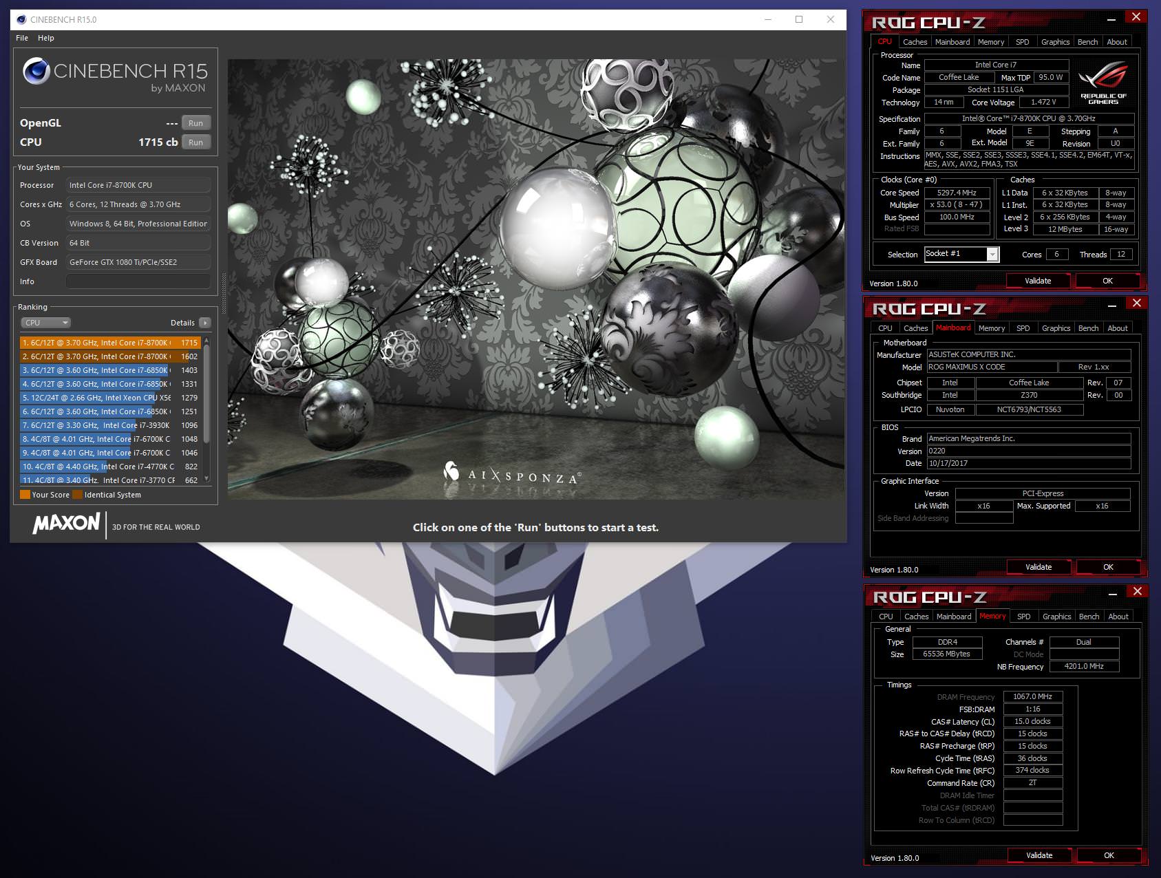The image size is (1161, 878).
Task: Close the Mainboard ROG CPU-Z window
Action: point(1136,303)
